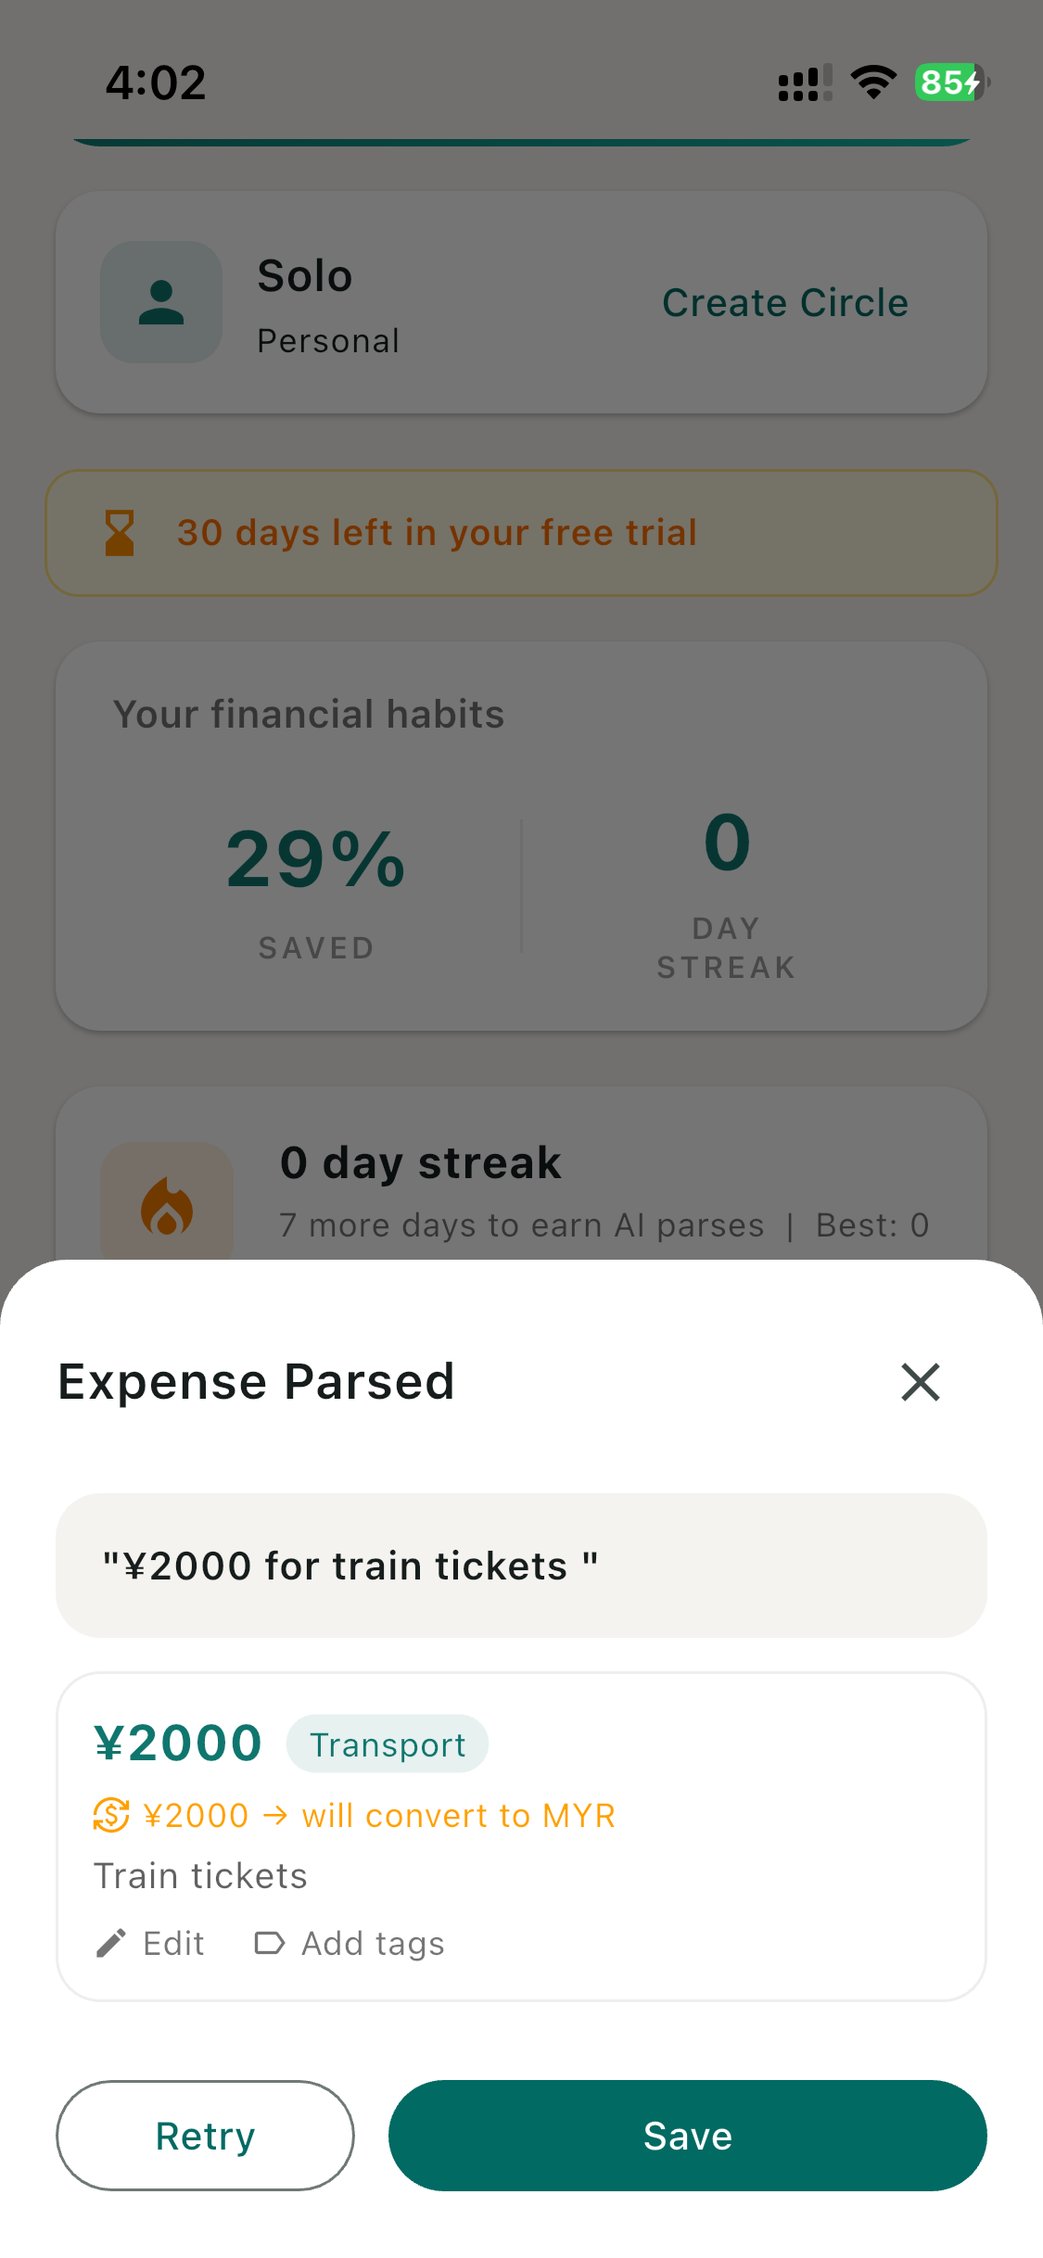The image size is (1043, 2258).
Task: Tap the quoted "¥2000 for train tickets" input
Action: pyautogui.click(x=521, y=1566)
